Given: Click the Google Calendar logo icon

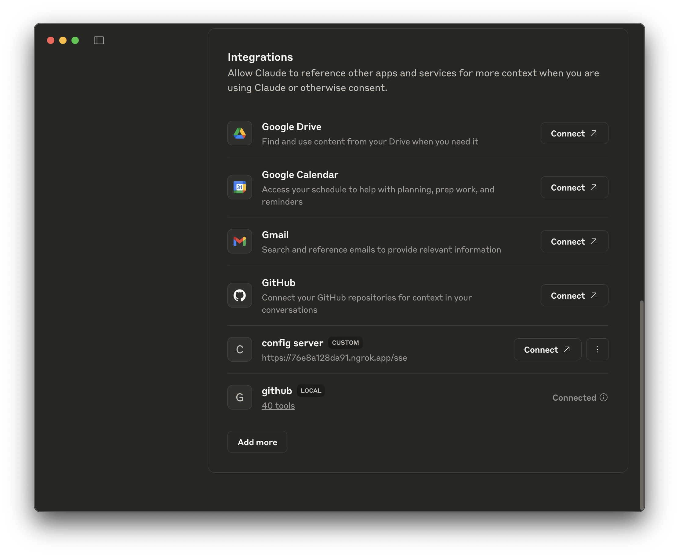Looking at the screenshot, I should (240, 187).
